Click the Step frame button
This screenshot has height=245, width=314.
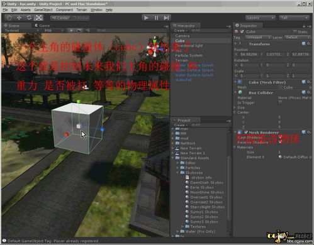(x=166, y=18)
